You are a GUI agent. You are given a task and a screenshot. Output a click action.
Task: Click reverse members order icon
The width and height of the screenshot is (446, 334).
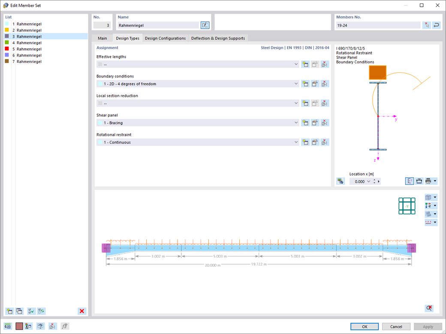436,25
